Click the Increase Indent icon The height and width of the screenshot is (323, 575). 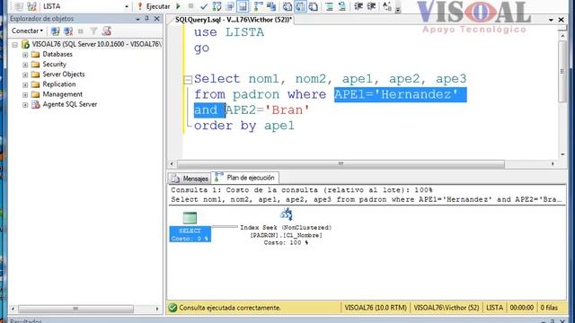371,6
